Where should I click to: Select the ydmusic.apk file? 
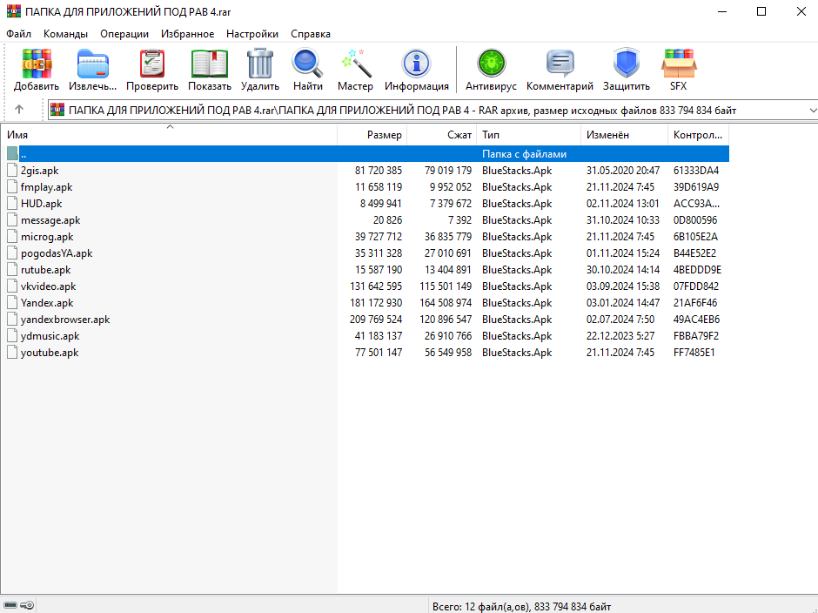[x=50, y=336]
